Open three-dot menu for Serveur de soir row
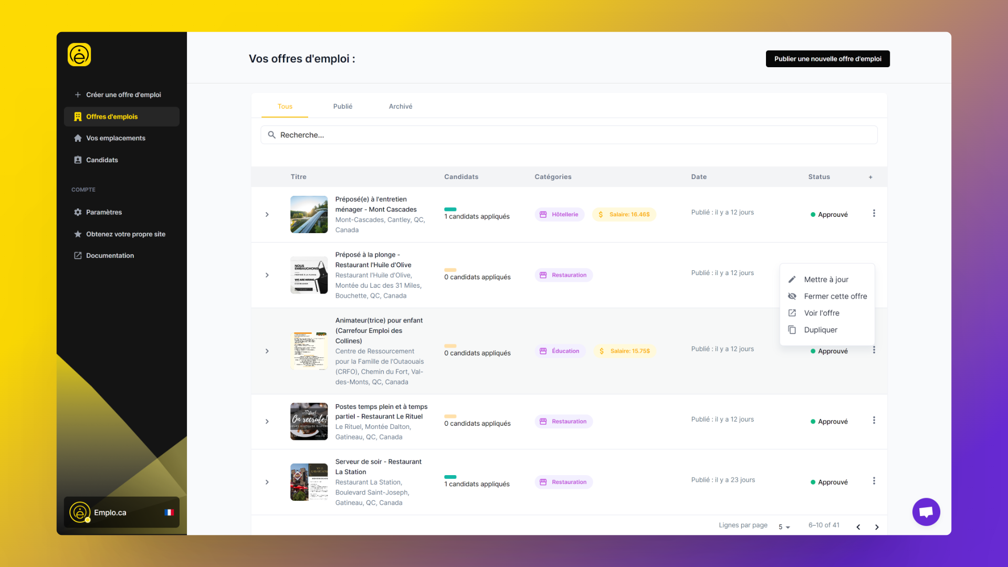 pyautogui.click(x=874, y=481)
